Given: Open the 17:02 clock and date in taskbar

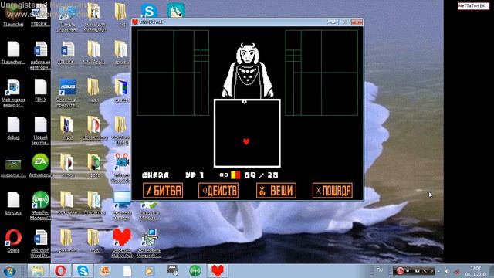Looking at the screenshot, I should coord(475,271).
